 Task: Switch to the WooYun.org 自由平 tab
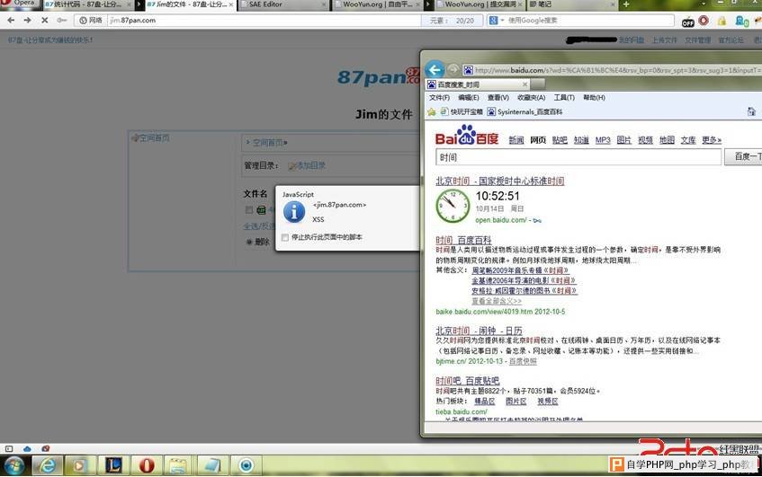click(380, 4)
